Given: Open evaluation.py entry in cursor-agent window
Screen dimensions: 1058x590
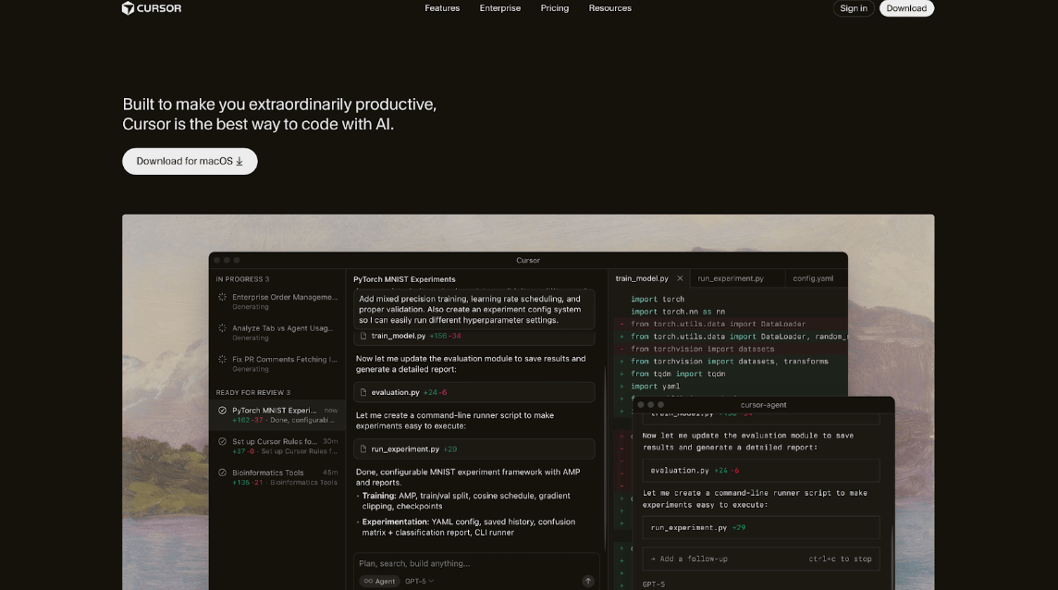Looking at the screenshot, I should (761, 471).
